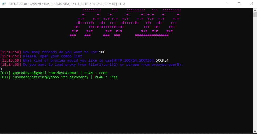Click the window title text 'R4P1DGATOR'

point(18,4)
